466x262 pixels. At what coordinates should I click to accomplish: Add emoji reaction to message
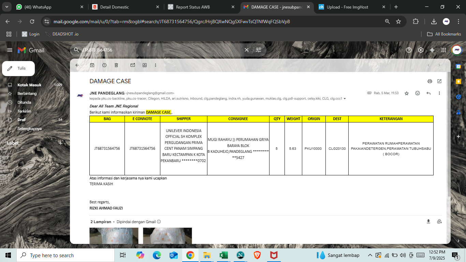[418, 93]
